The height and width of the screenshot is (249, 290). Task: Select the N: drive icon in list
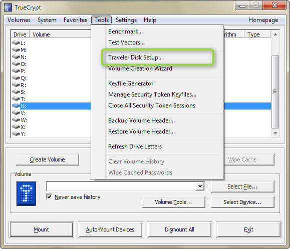click(16, 57)
